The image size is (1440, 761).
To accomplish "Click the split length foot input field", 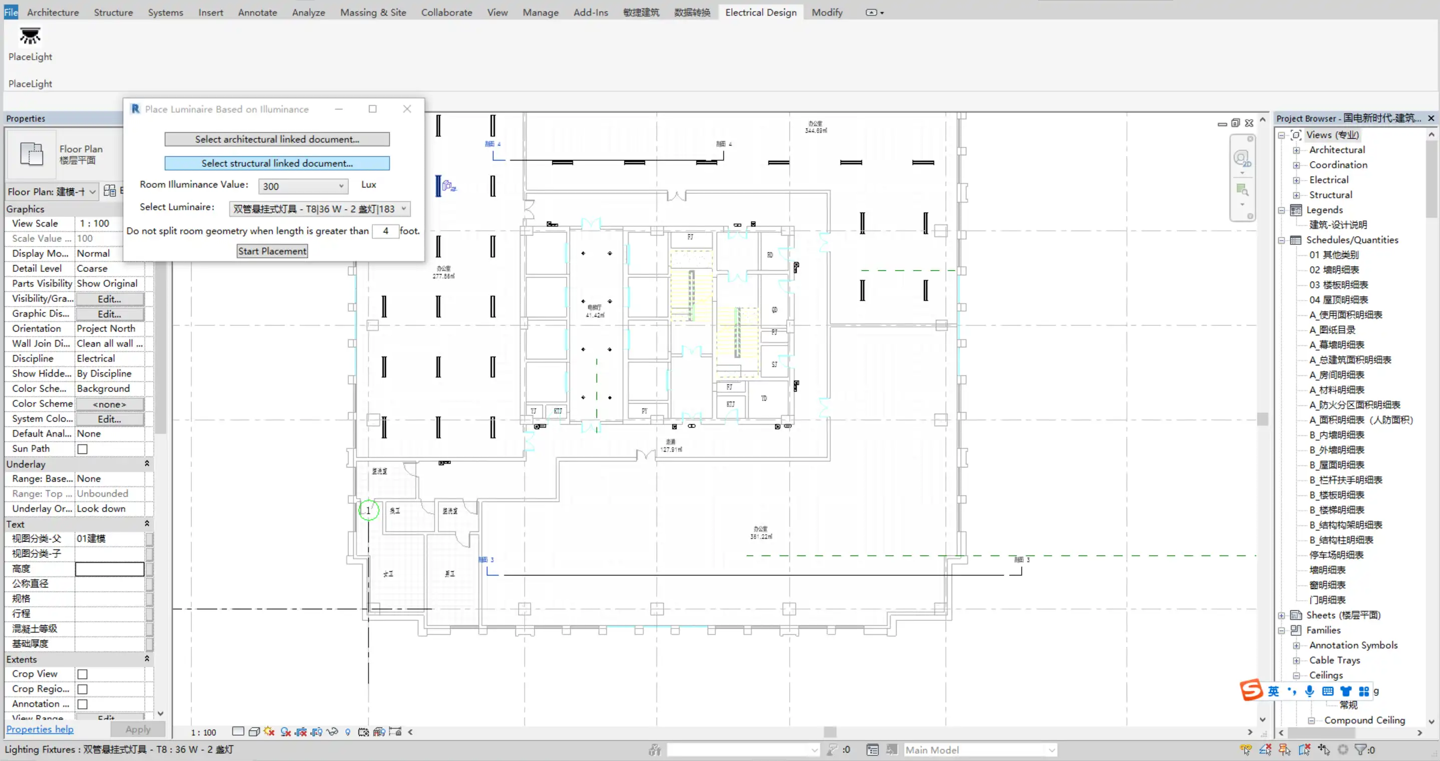I will 385,231.
